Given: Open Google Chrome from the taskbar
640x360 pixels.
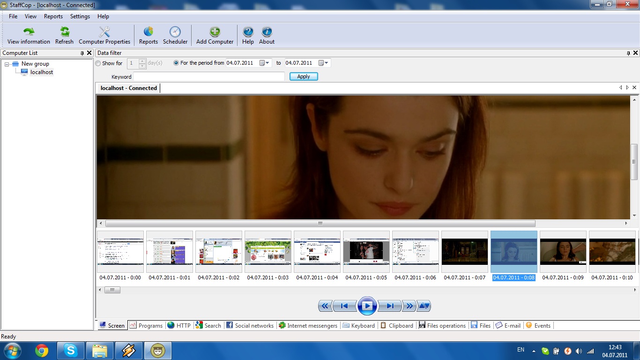Looking at the screenshot, I should pyautogui.click(x=42, y=351).
